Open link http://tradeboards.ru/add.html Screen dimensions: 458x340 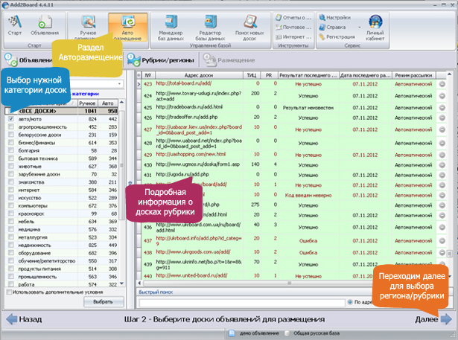coord(189,107)
